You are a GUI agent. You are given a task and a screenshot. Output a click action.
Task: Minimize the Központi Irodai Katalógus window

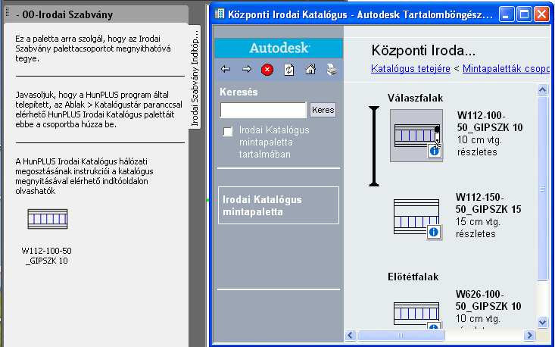(x=506, y=14)
